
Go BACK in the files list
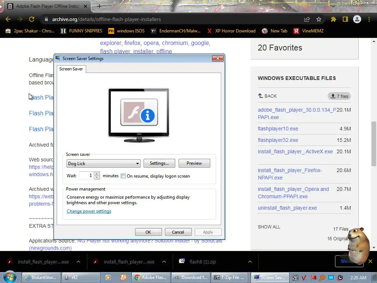coord(267,96)
